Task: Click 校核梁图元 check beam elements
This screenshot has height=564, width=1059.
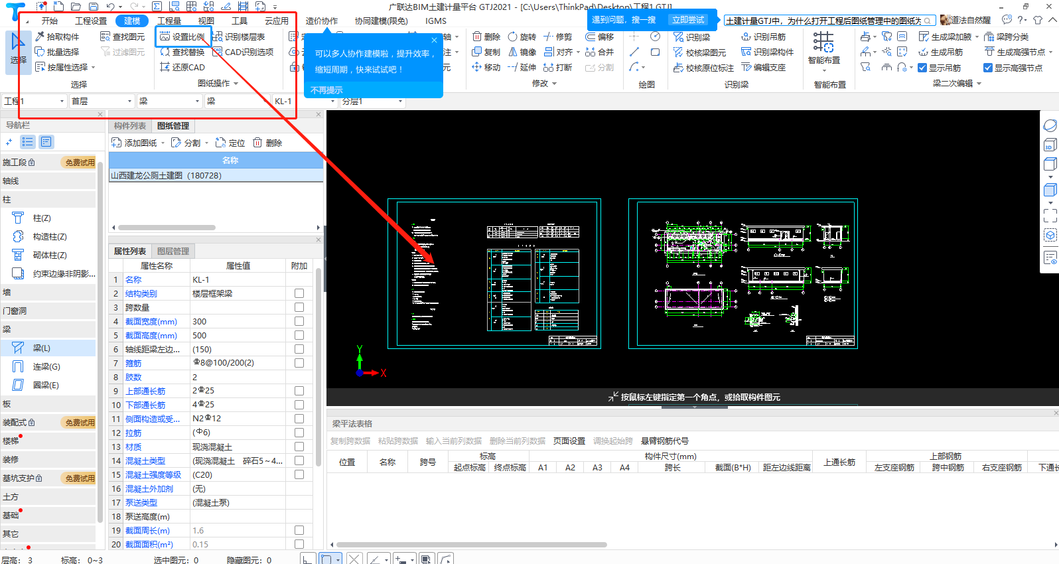Action: click(x=699, y=52)
